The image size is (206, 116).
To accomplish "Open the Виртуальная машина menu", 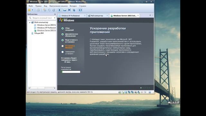I will [x=59, y=6].
